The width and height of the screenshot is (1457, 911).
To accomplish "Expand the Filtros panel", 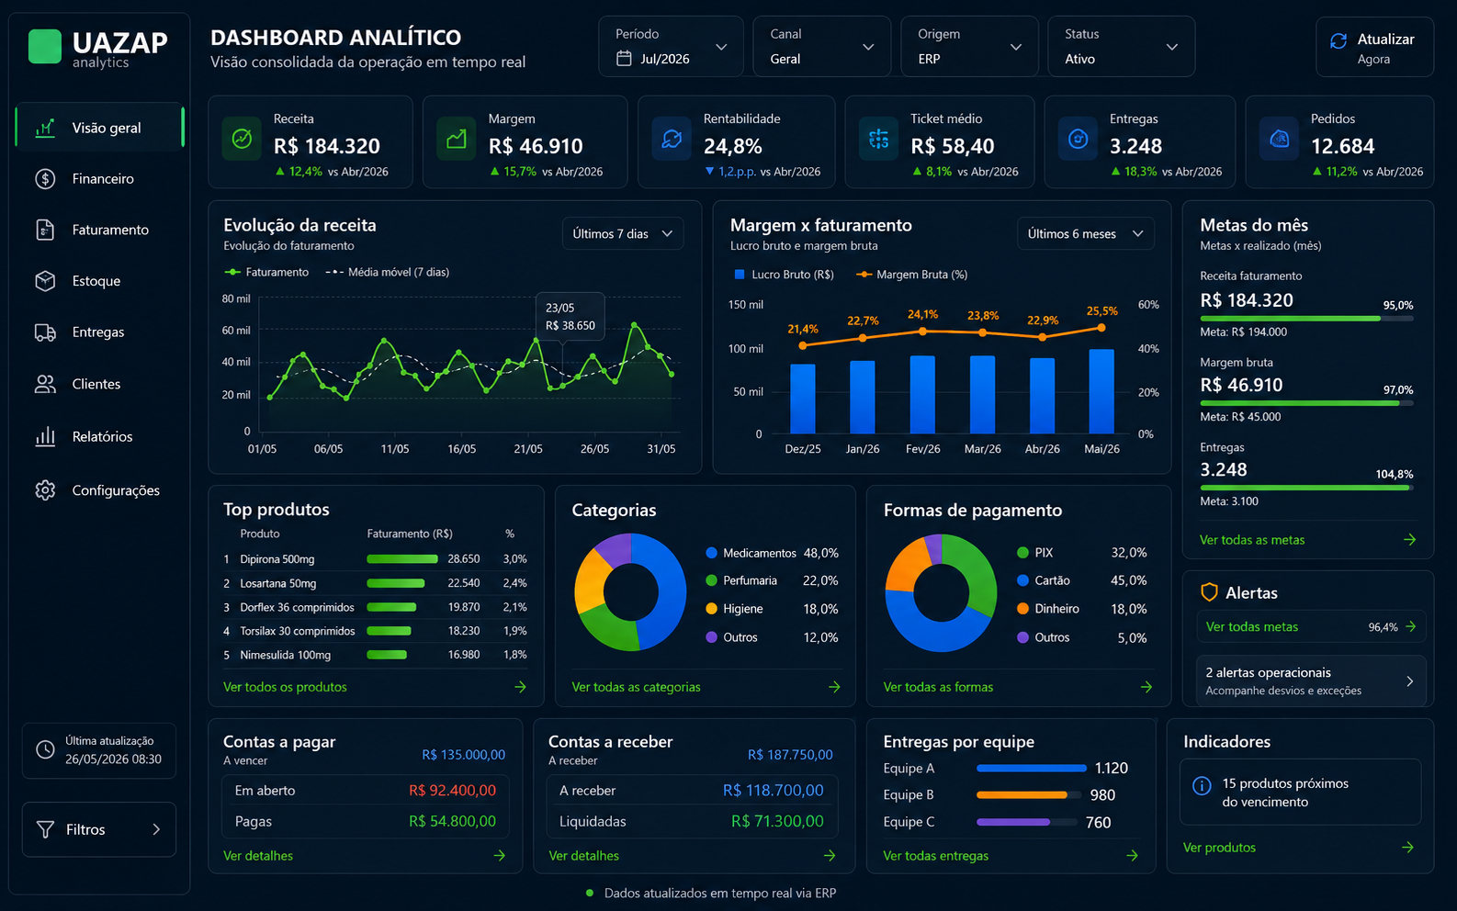I will coord(99,829).
